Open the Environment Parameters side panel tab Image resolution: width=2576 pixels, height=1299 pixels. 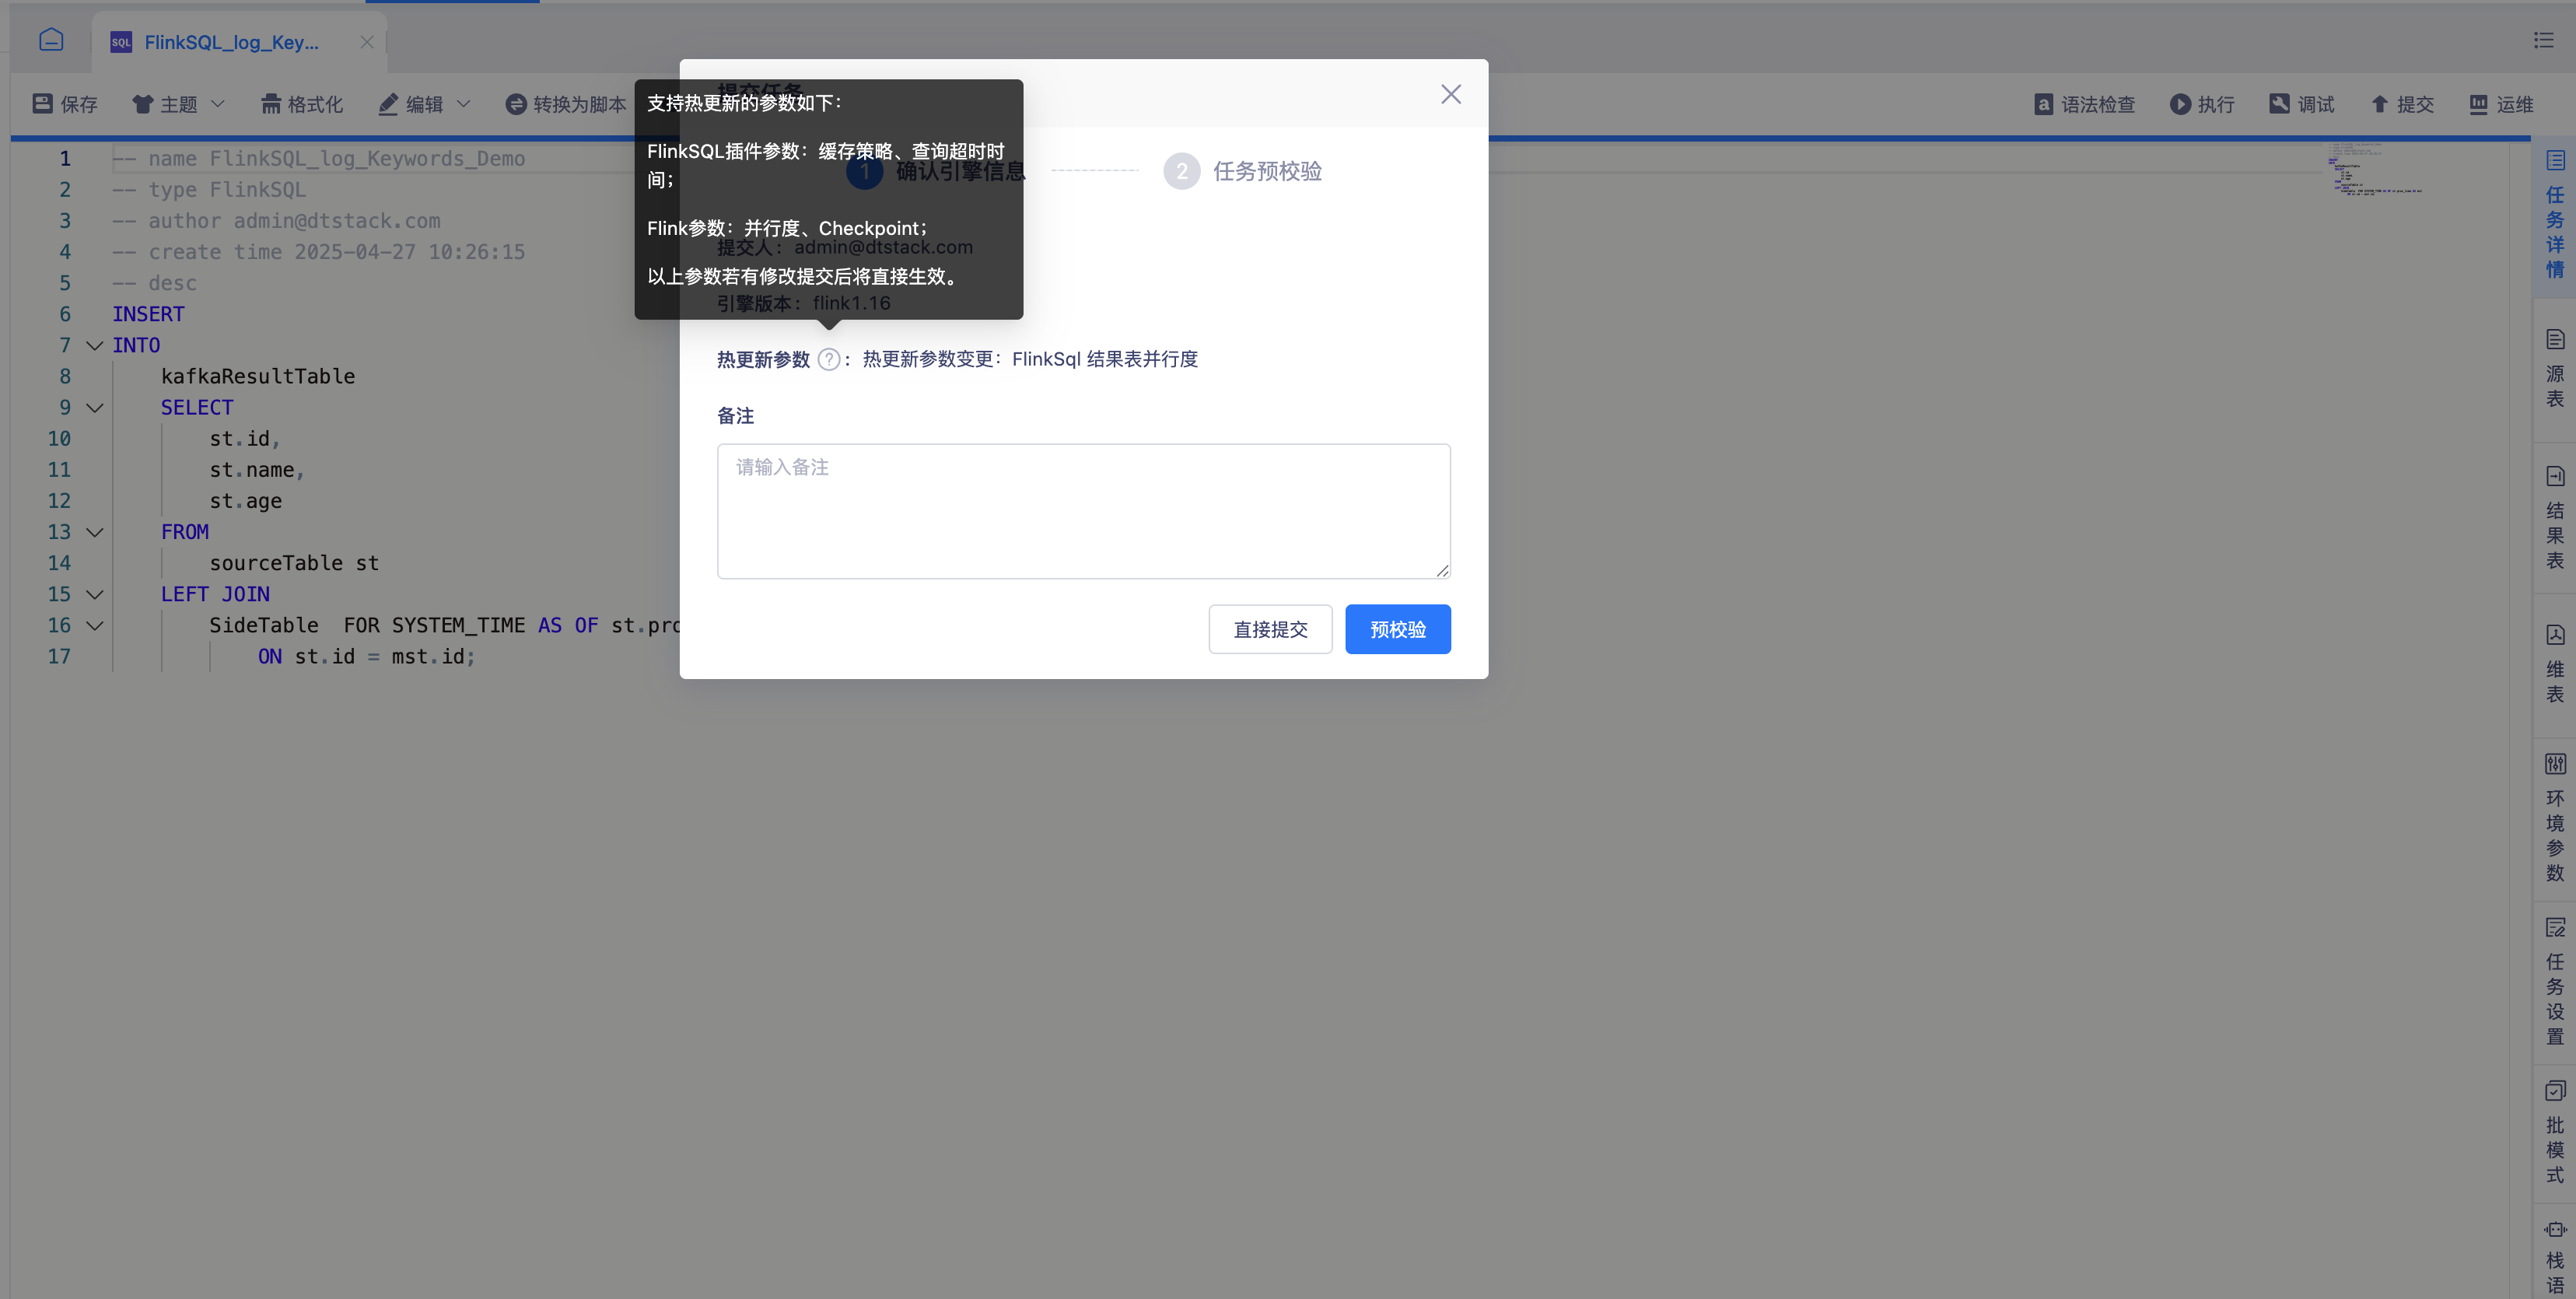point(2555,820)
